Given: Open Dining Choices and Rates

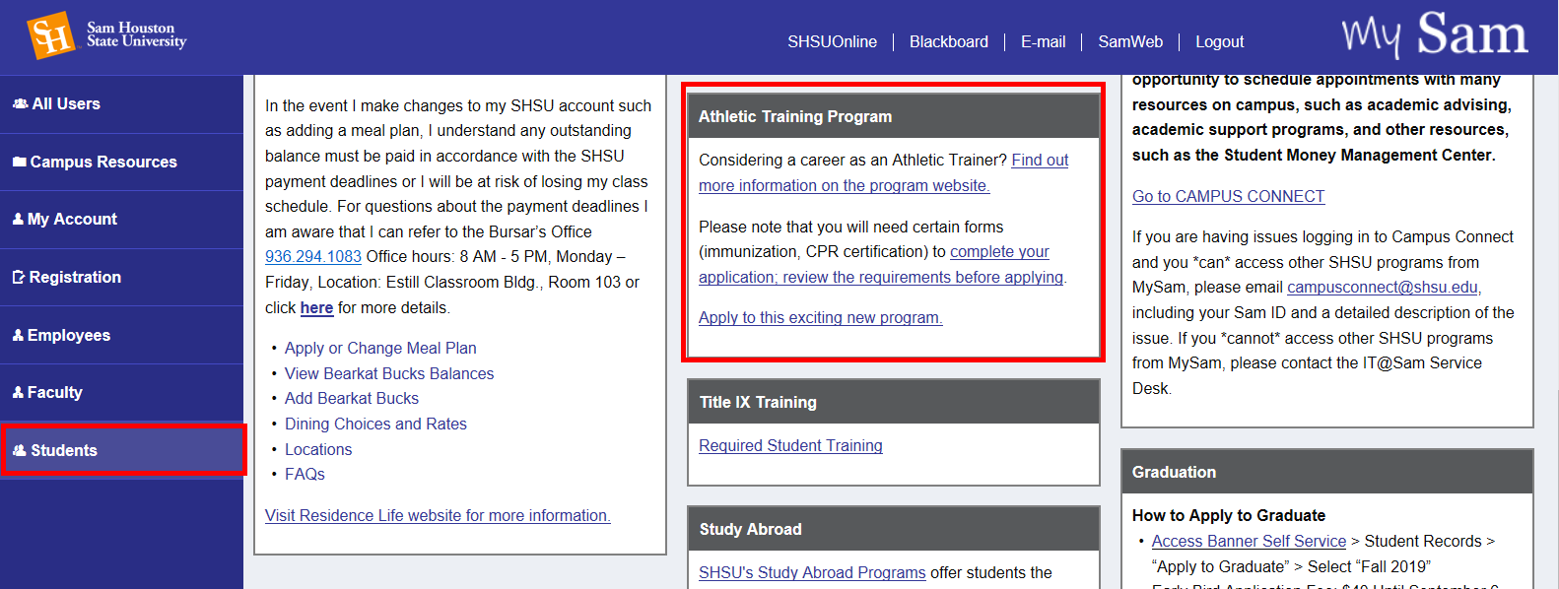Looking at the screenshot, I should point(375,424).
